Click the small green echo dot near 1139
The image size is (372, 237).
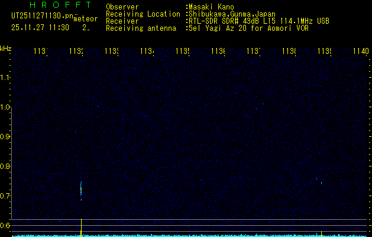(x=321, y=183)
